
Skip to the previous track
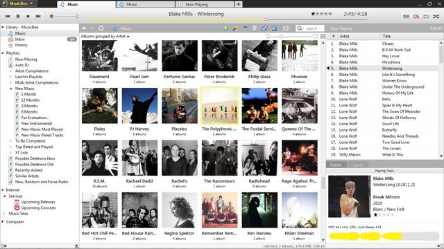[x=8, y=17]
